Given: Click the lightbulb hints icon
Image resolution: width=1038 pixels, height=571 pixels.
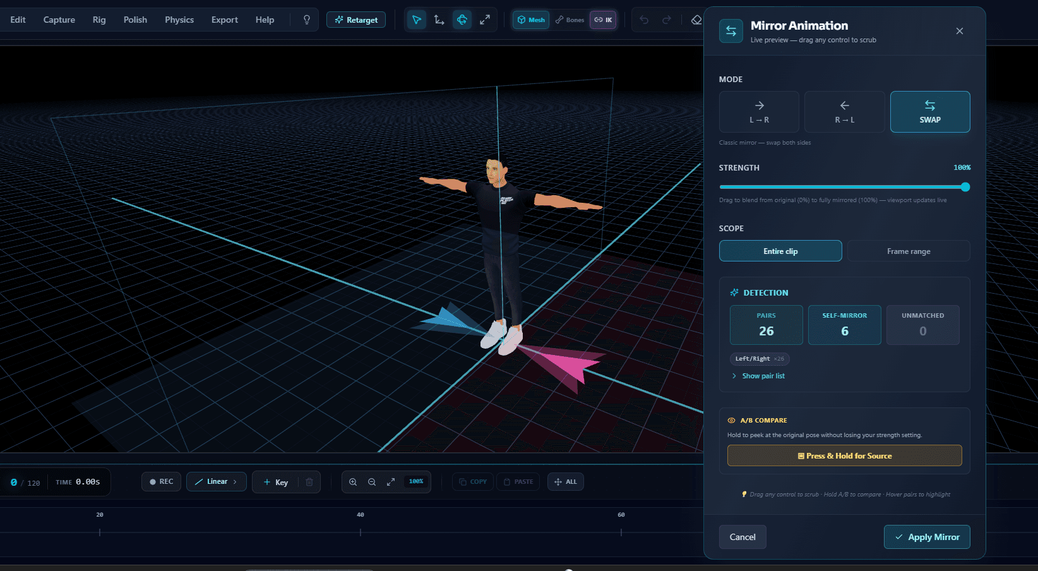Looking at the screenshot, I should click(x=307, y=20).
